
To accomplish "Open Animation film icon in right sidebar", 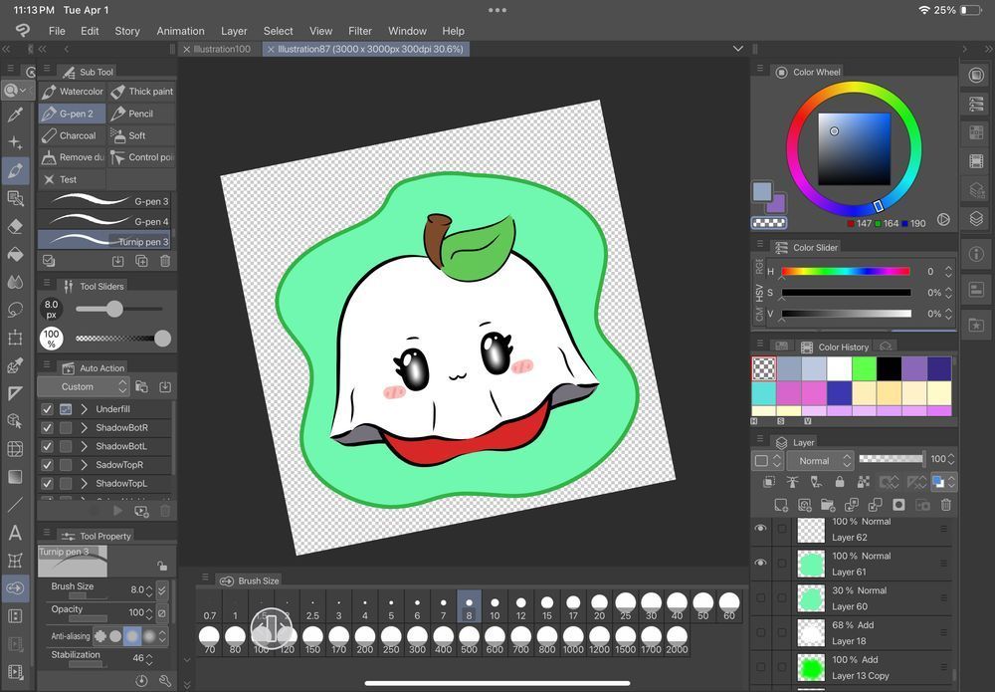I will pyautogui.click(x=976, y=160).
